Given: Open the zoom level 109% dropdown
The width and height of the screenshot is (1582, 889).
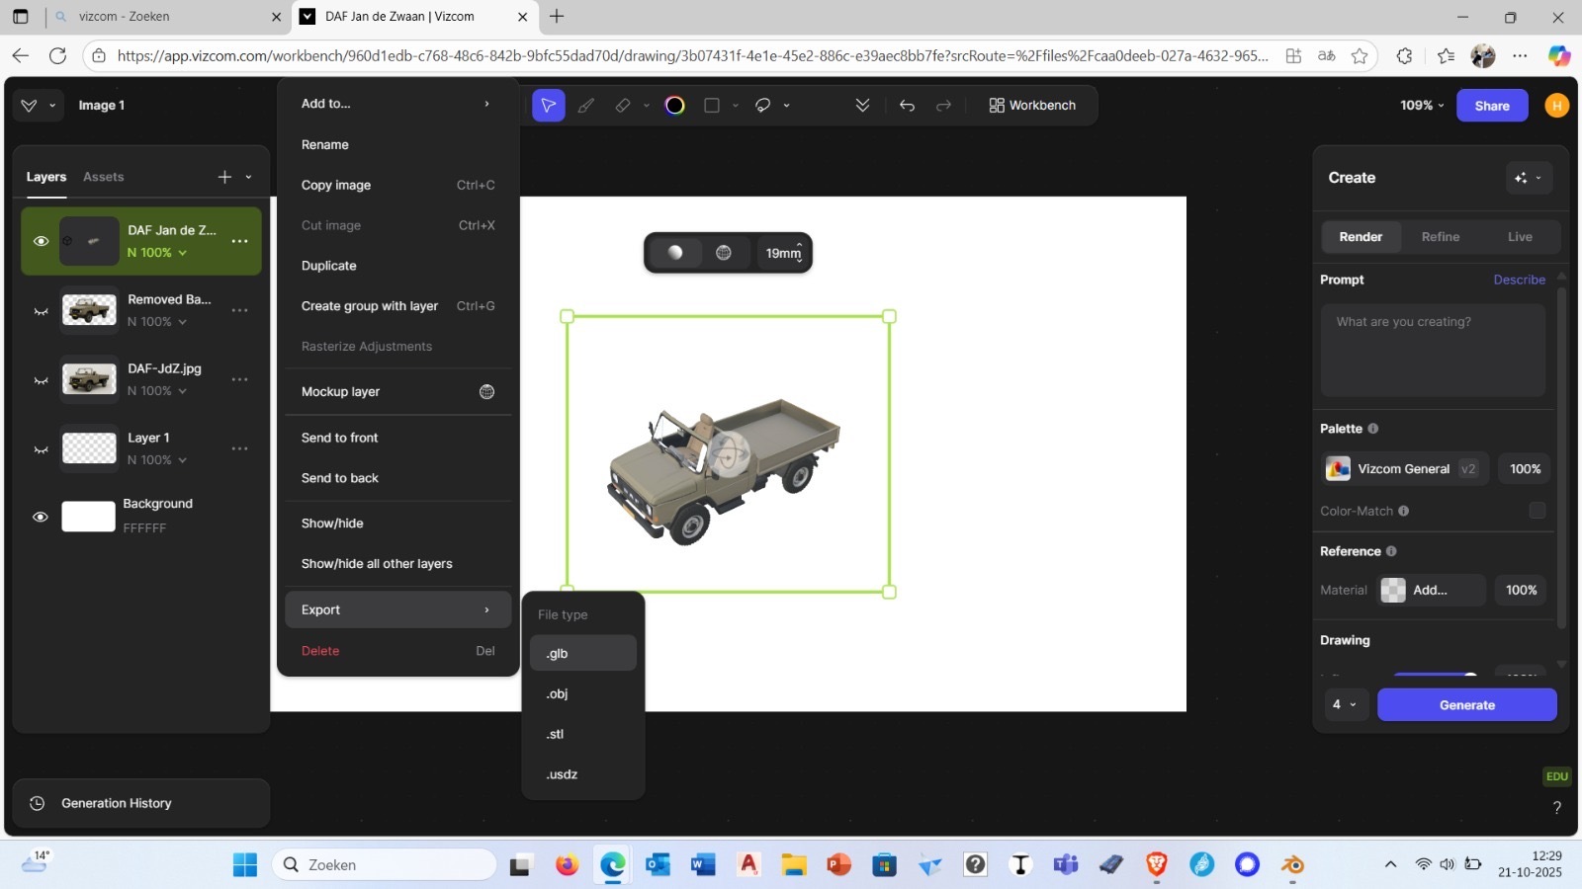Looking at the screenshot, I should (x=1422, y=106).
